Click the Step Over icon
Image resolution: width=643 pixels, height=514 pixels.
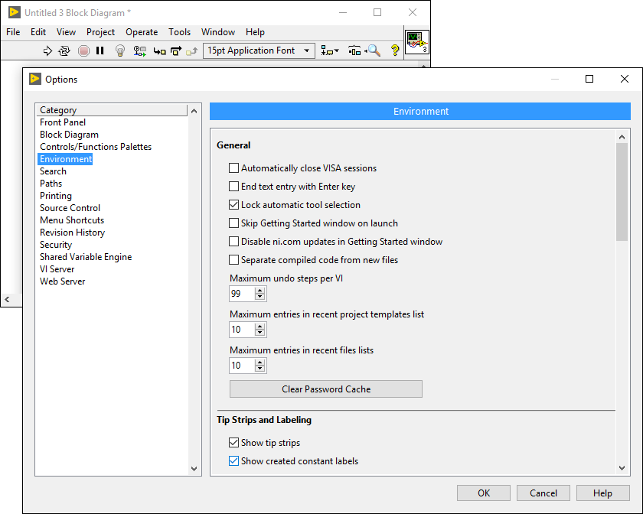tap(176, 50)
